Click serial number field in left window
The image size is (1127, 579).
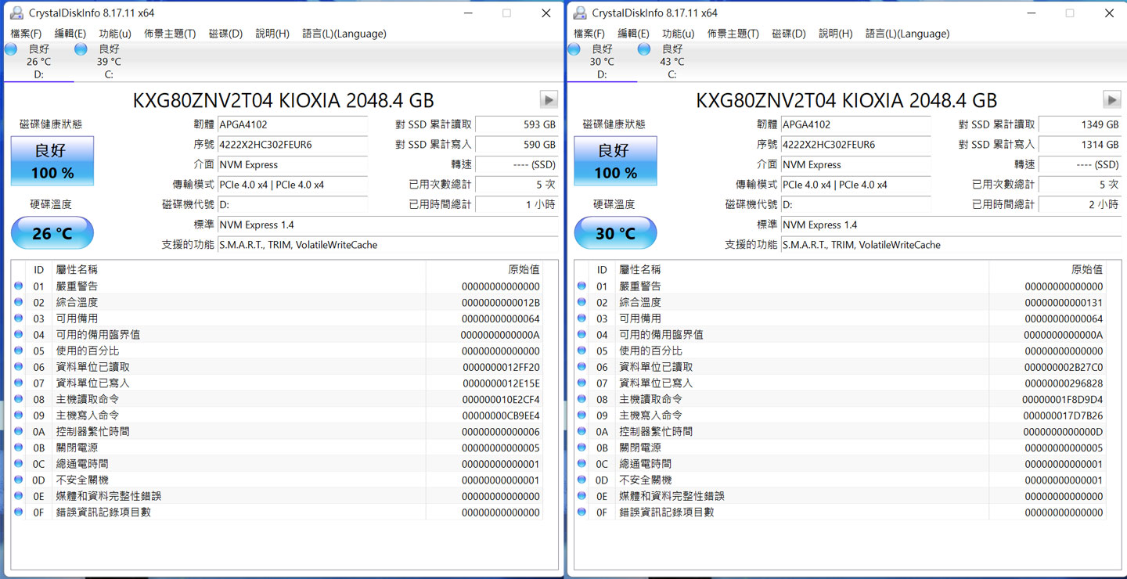click(292, 145)
